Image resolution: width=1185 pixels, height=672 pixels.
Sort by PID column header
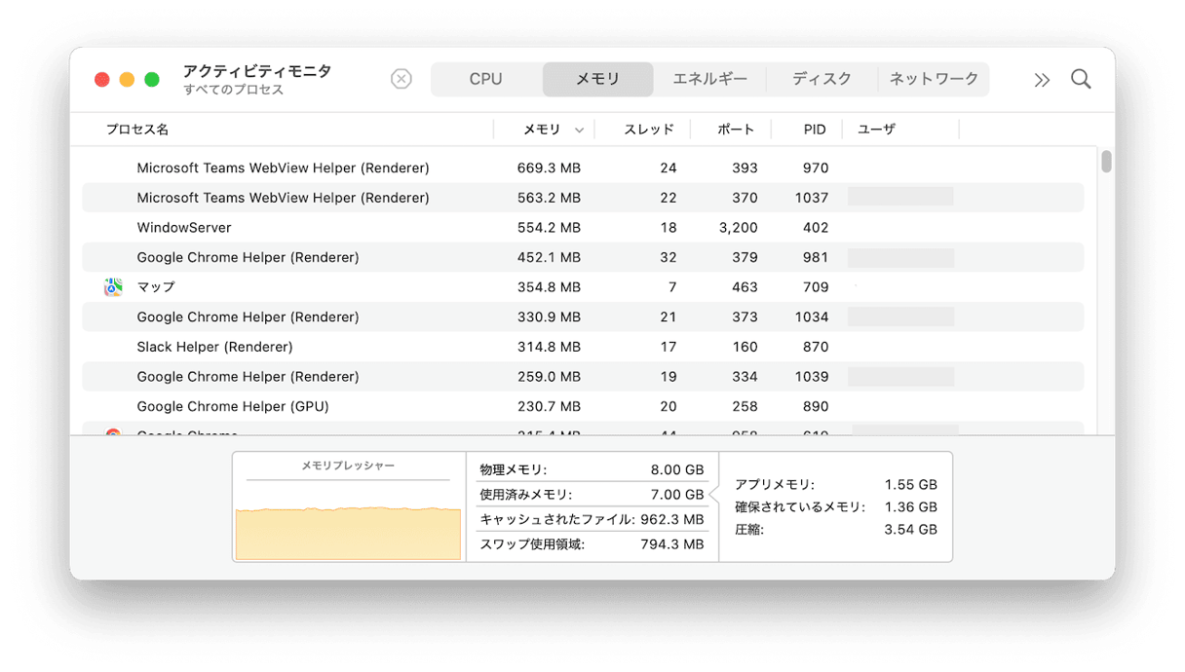click(x=815, y=130)
